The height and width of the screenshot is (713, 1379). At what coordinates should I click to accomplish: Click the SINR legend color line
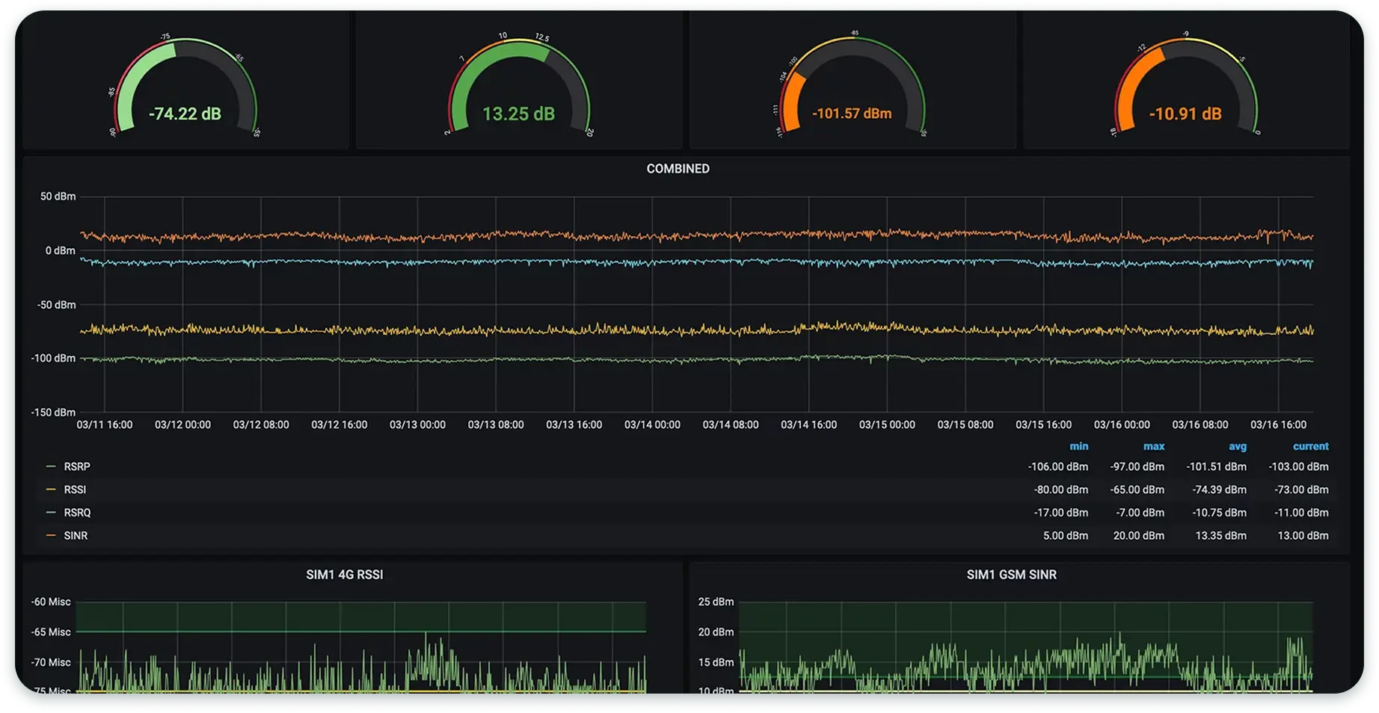(51, 536)
